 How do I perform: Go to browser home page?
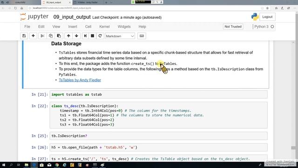[x=22, y=8]
